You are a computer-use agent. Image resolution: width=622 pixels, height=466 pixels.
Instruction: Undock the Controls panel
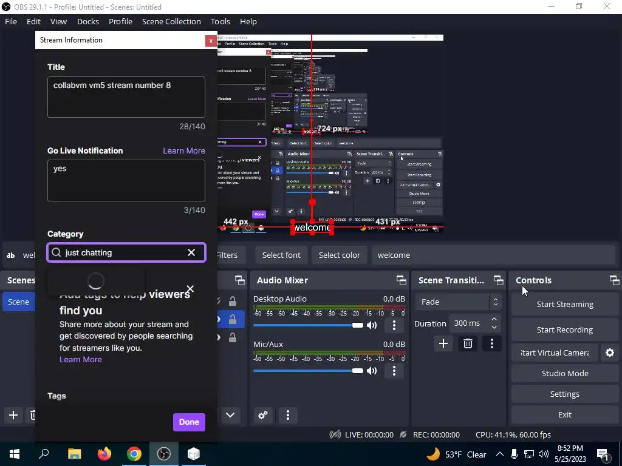click(615, 280)
